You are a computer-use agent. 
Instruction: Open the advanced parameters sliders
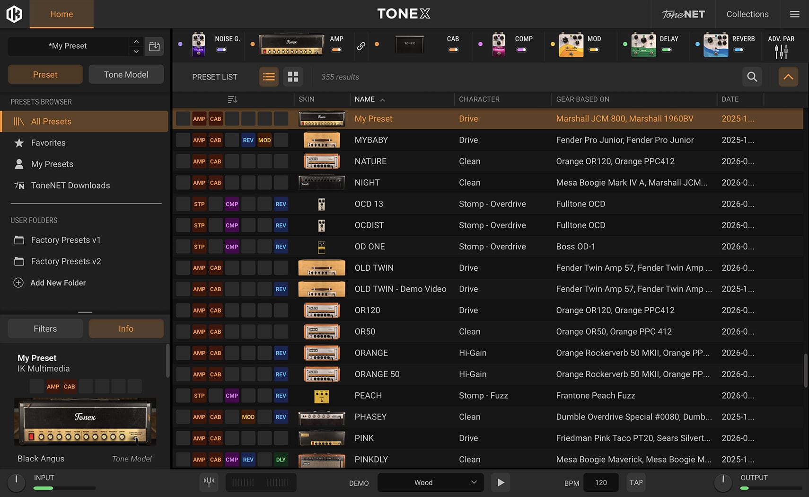pyautogui.click(x=781, y=51)
